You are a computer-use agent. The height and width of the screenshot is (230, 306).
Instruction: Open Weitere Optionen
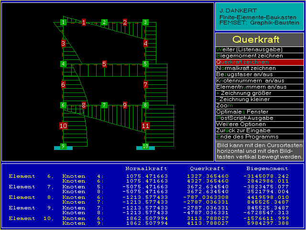click(x=259, y=124)
